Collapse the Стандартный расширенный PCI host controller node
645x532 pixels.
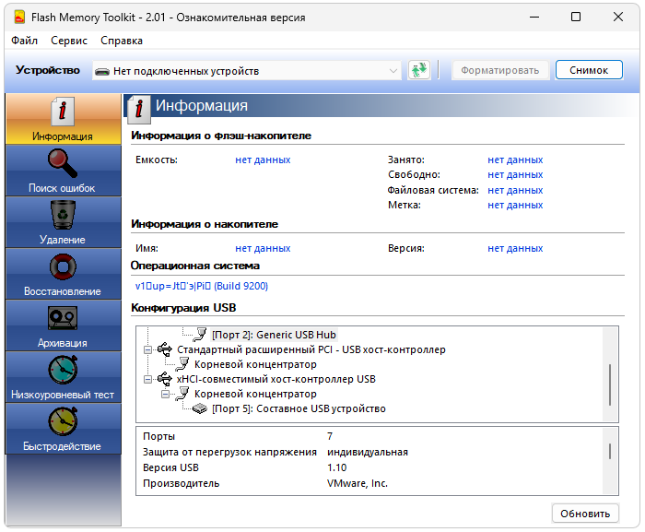coord(147,349)
